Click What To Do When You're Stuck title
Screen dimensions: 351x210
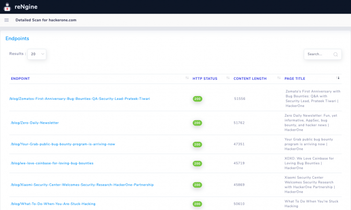311,203
